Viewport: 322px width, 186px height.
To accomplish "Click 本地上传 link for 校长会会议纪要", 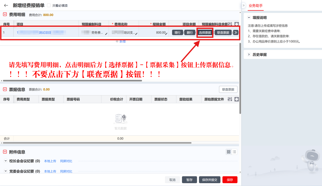I will [x=50, y=161].
